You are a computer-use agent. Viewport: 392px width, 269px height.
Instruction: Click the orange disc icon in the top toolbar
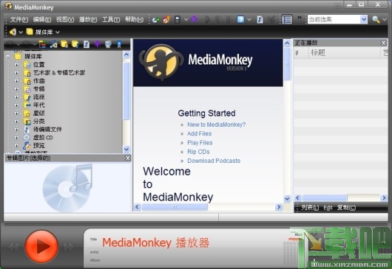166,20
